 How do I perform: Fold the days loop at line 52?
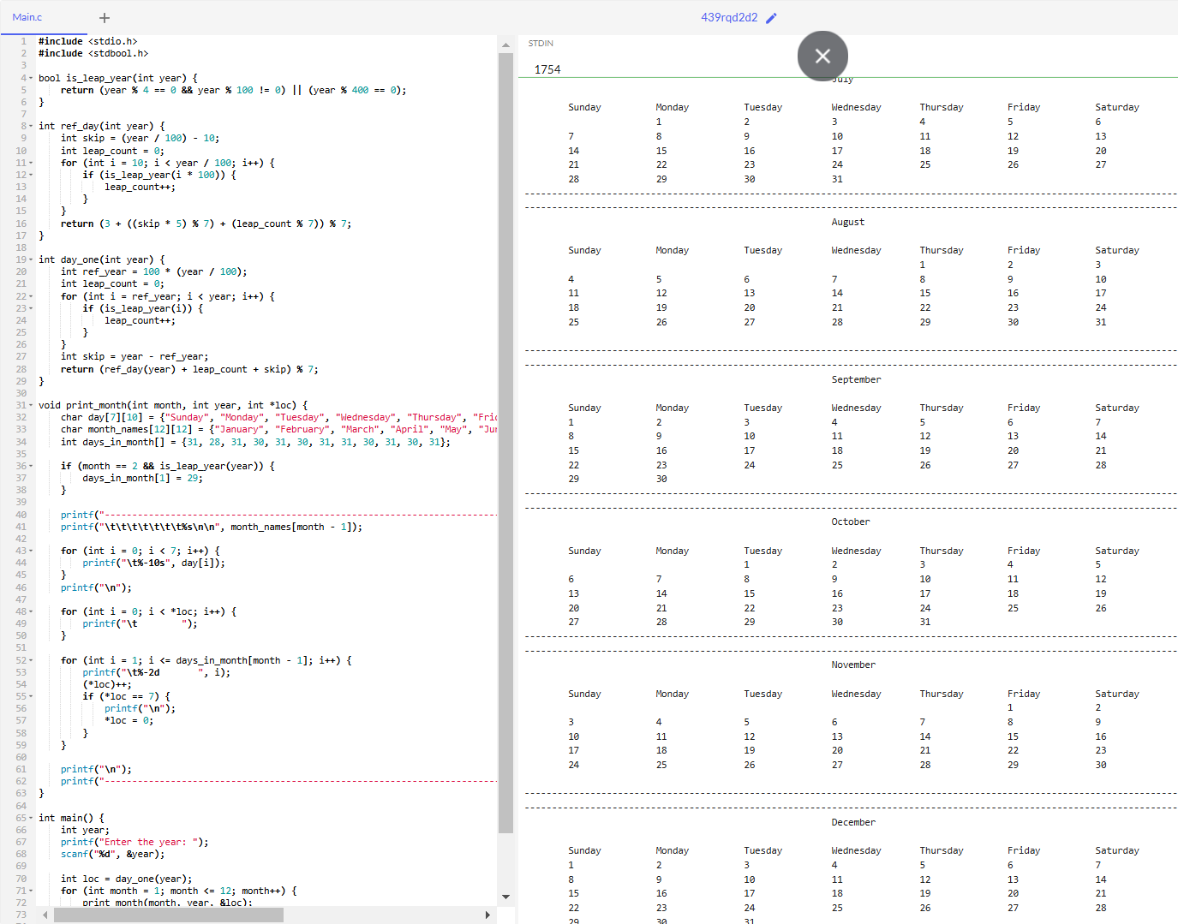pos(32,660)
